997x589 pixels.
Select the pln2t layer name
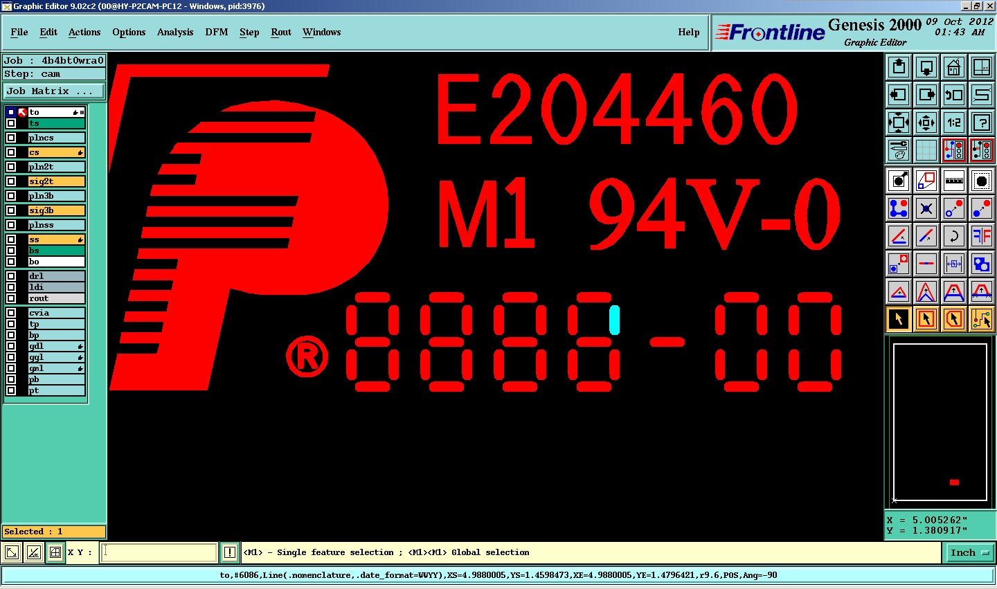tap(57, 167)
